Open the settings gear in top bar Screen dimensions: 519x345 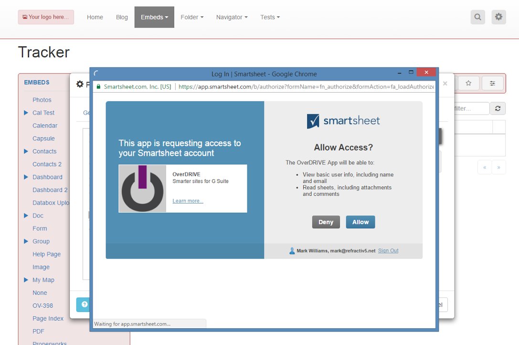tap(498, 17)
